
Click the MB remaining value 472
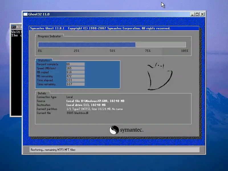click(x=76, y=76)
